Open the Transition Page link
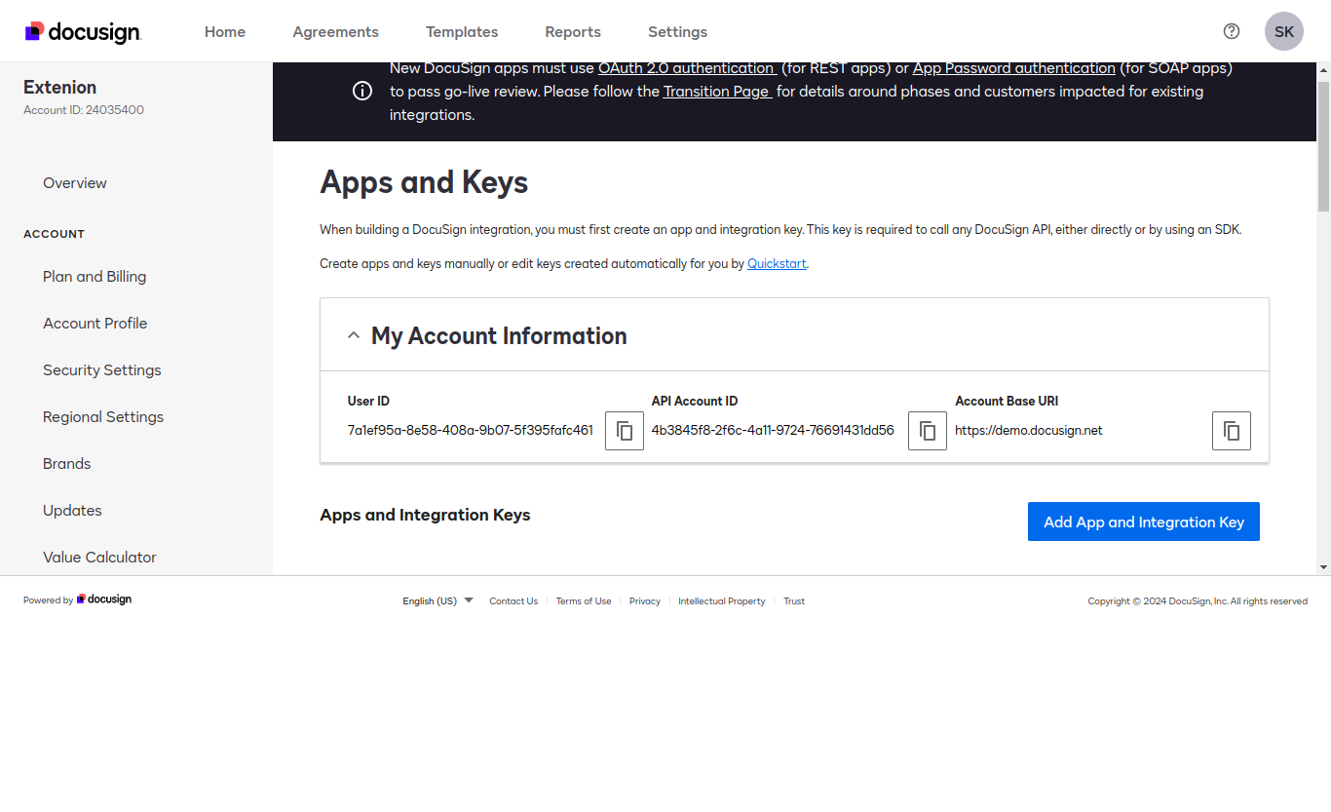Image resolution: width=1331 pixels, height=812 pixels. 718,92
